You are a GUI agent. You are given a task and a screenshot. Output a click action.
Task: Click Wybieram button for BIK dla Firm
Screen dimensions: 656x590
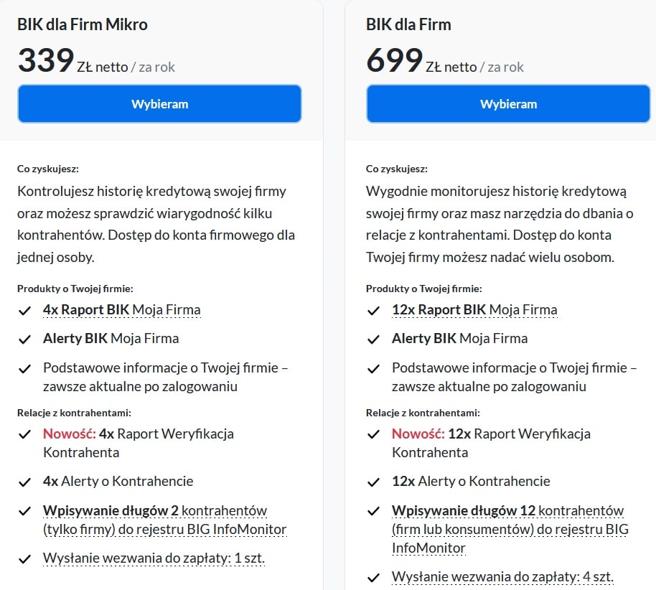[x=508, y=104]
